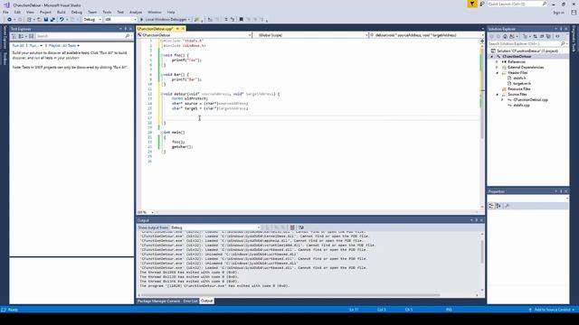The width and height of the screenshot is (579, 325).
Task: Open the Run... dropdown in Test Explorer
Action: [x=36, y=46]
